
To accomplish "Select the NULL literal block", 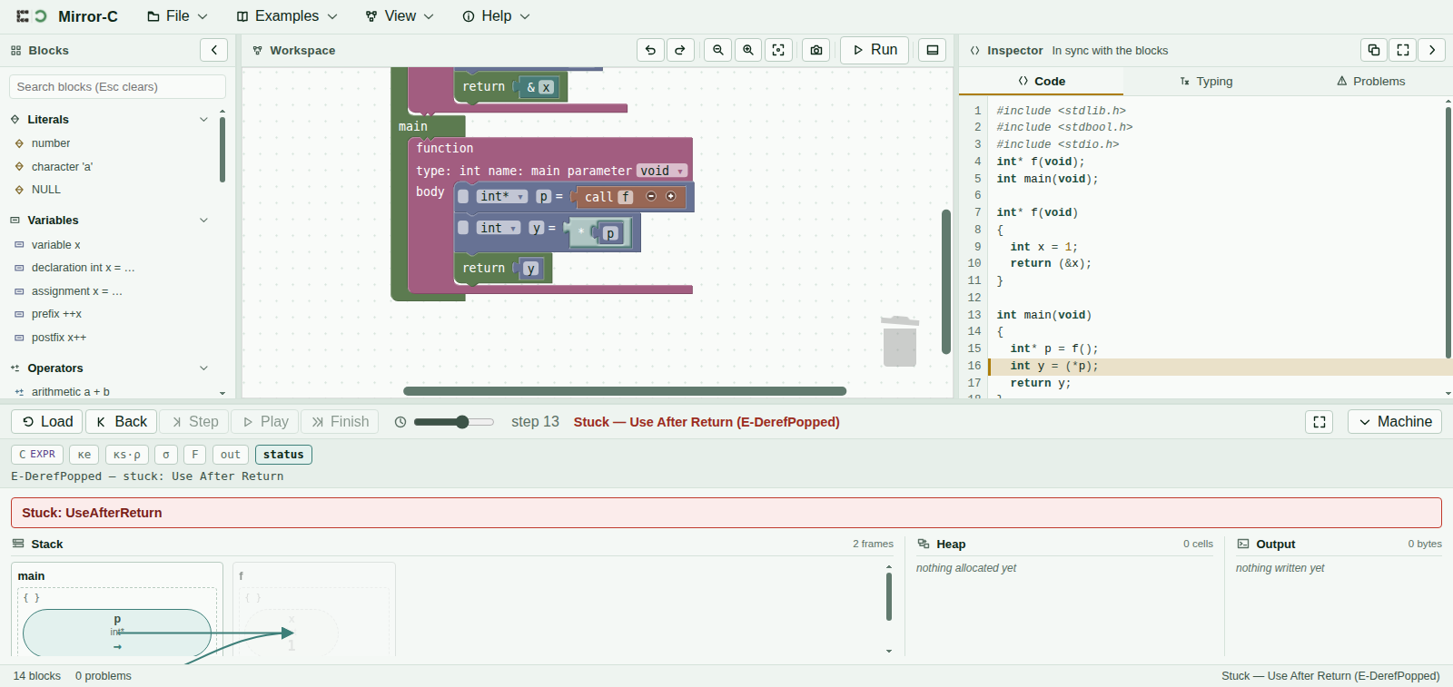I will 46,190.
